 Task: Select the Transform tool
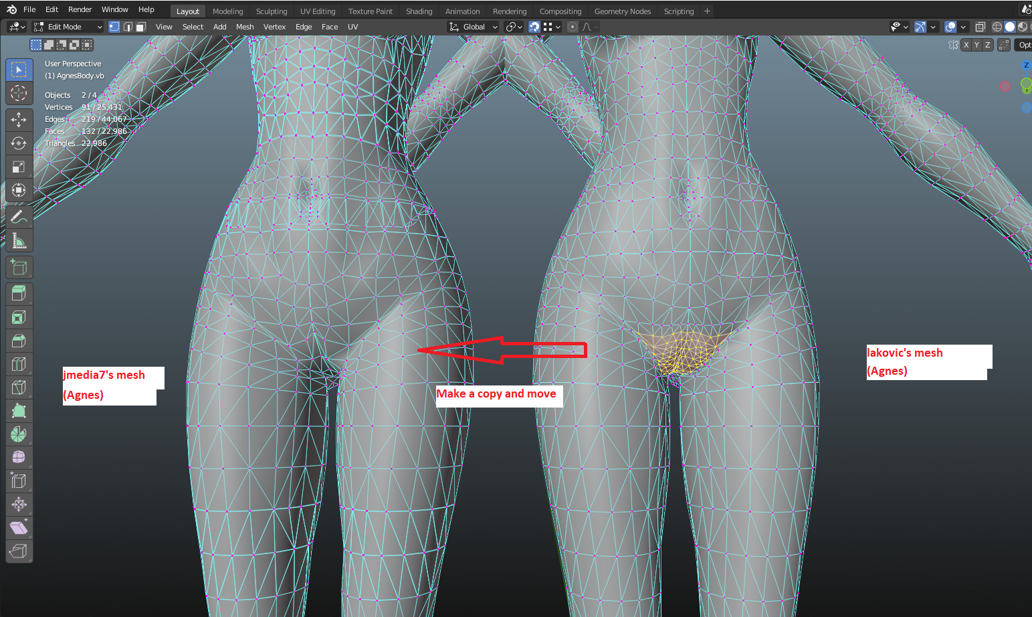click(19, 190)
